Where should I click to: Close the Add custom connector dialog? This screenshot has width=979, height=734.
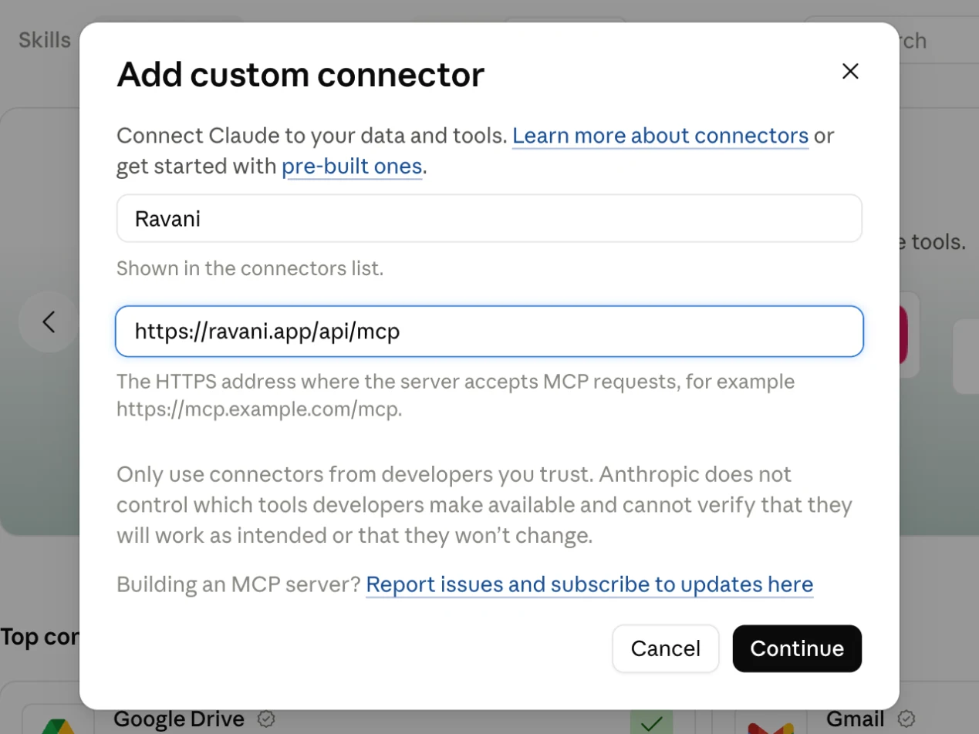[849, 72]
